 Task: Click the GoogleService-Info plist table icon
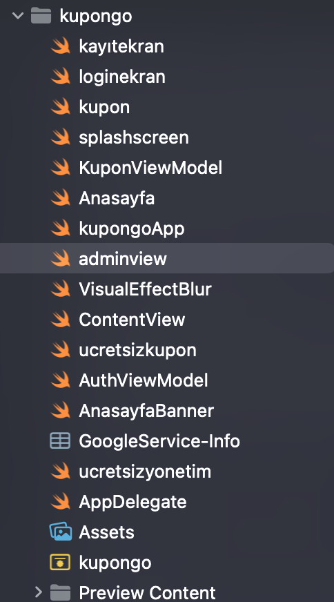[60, 440]
